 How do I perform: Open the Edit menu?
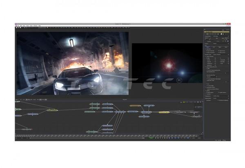[x=21, y=26]
